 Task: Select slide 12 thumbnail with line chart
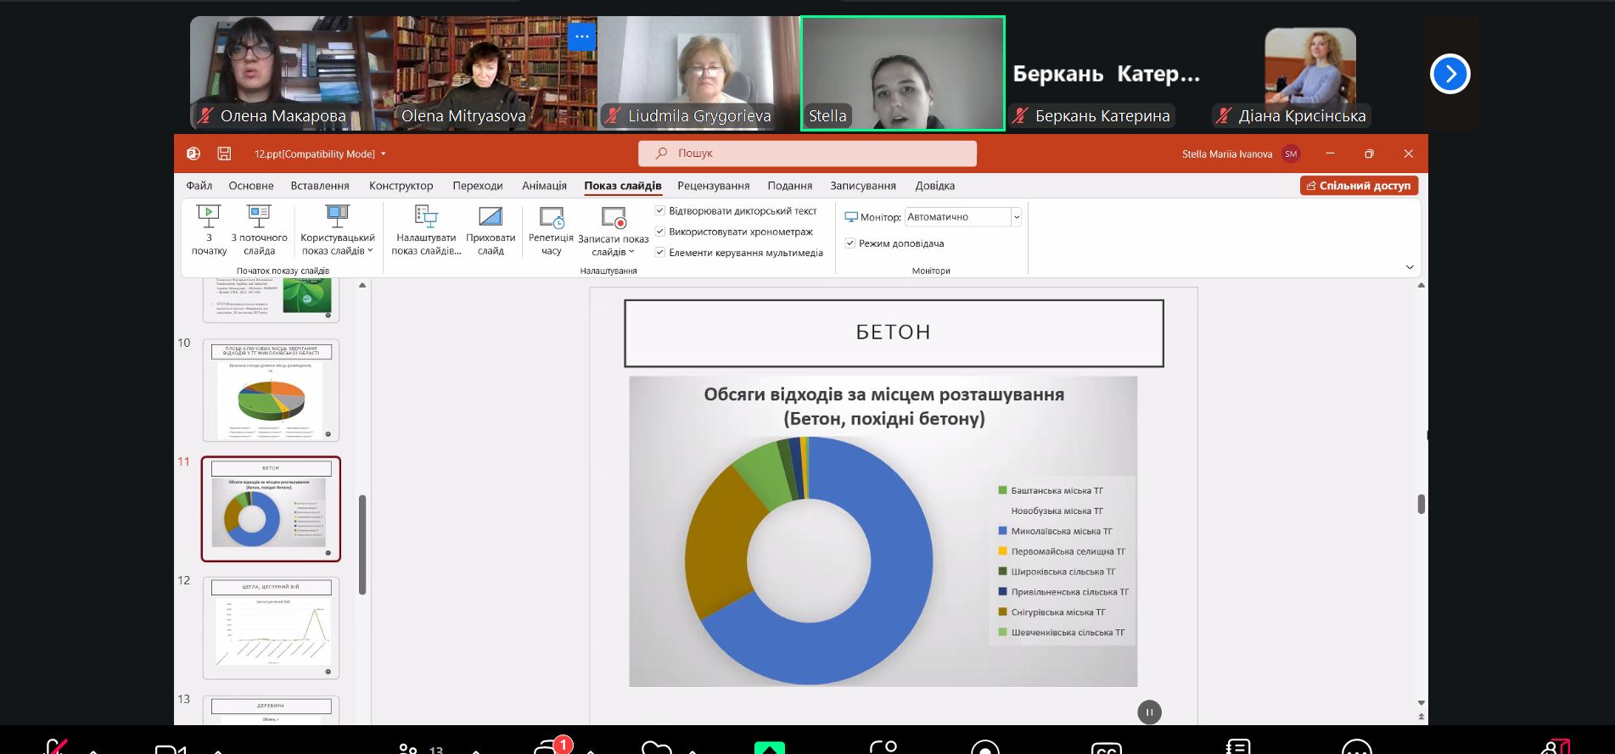coord(271,628)
